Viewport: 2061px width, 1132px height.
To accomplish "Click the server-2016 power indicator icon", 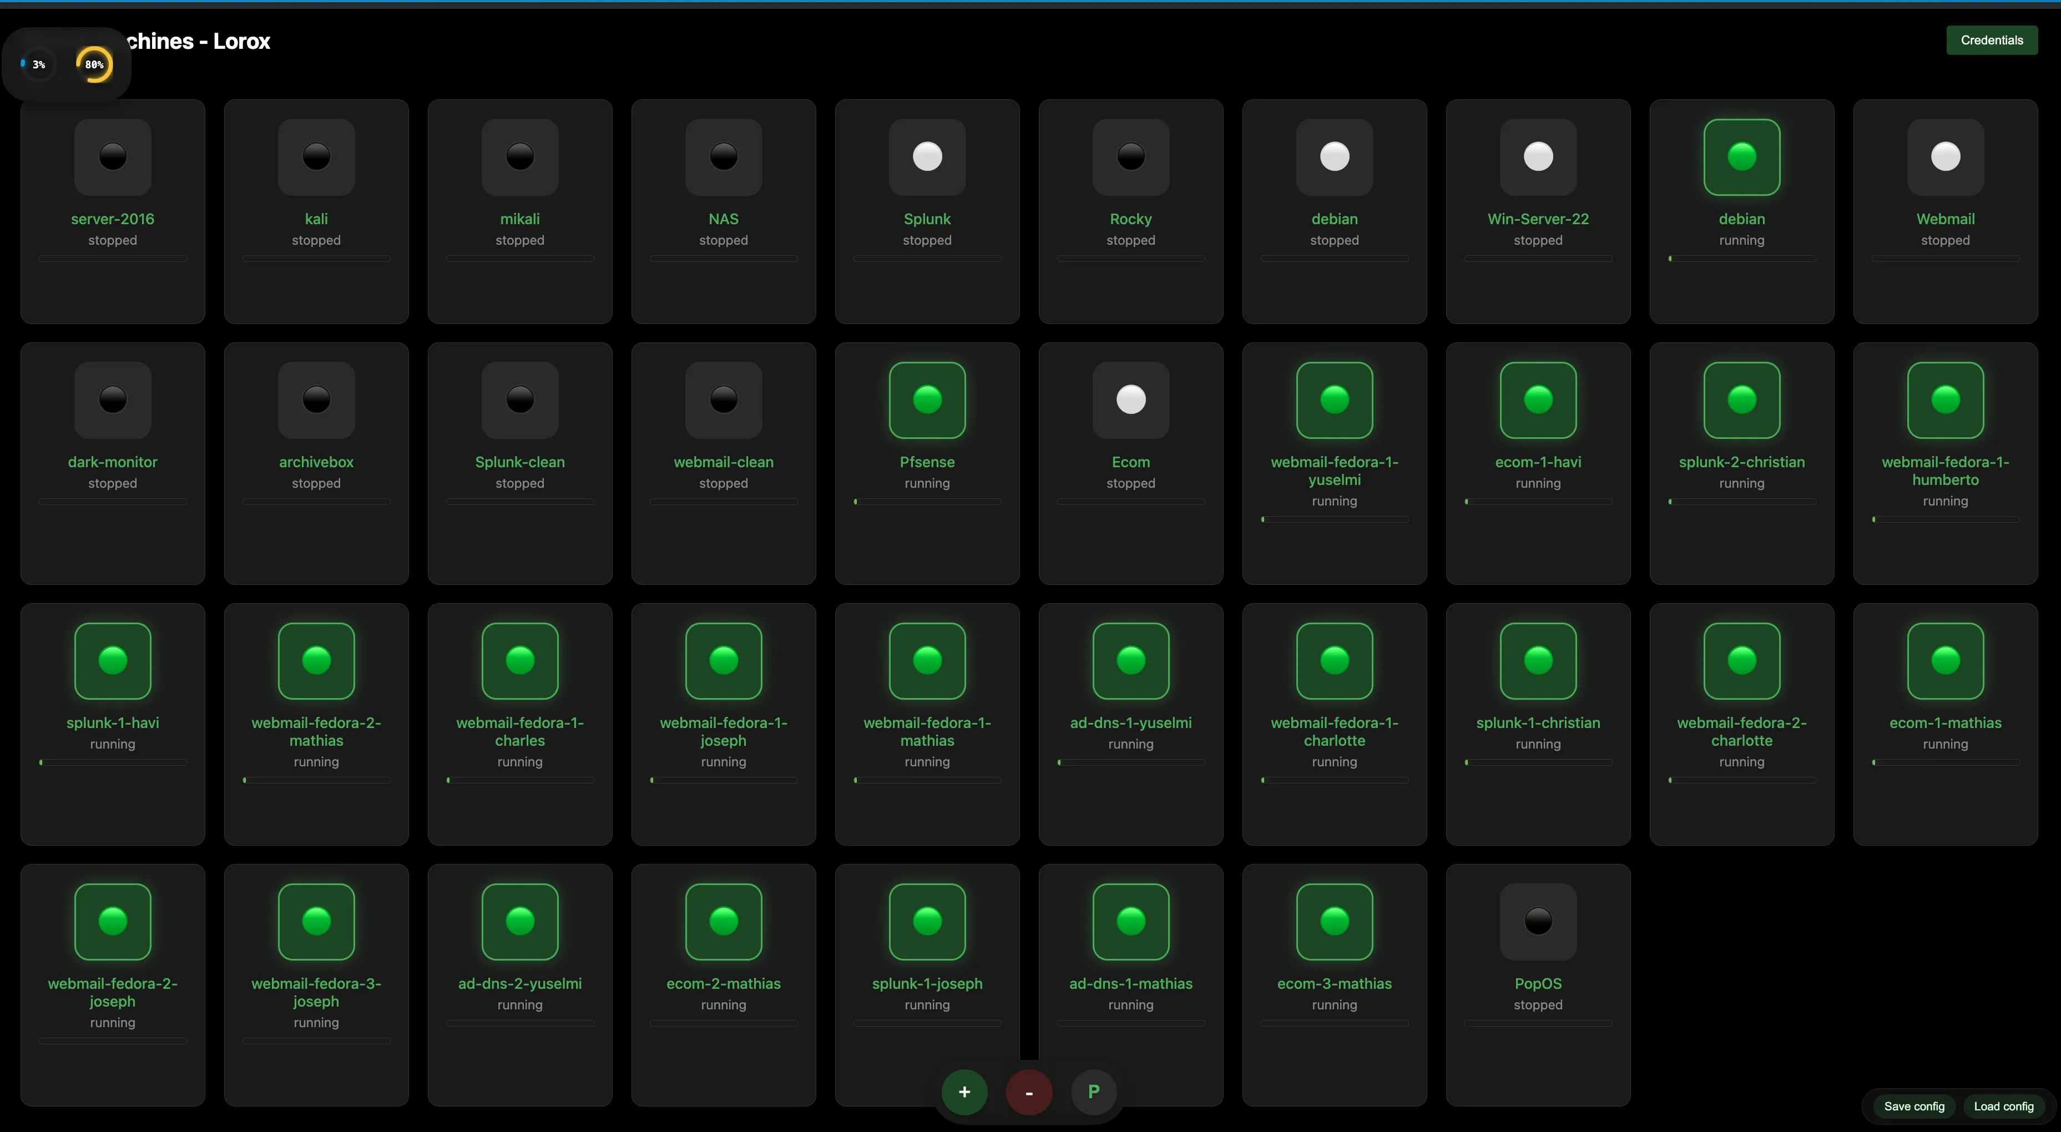I will tap(113, 157).
